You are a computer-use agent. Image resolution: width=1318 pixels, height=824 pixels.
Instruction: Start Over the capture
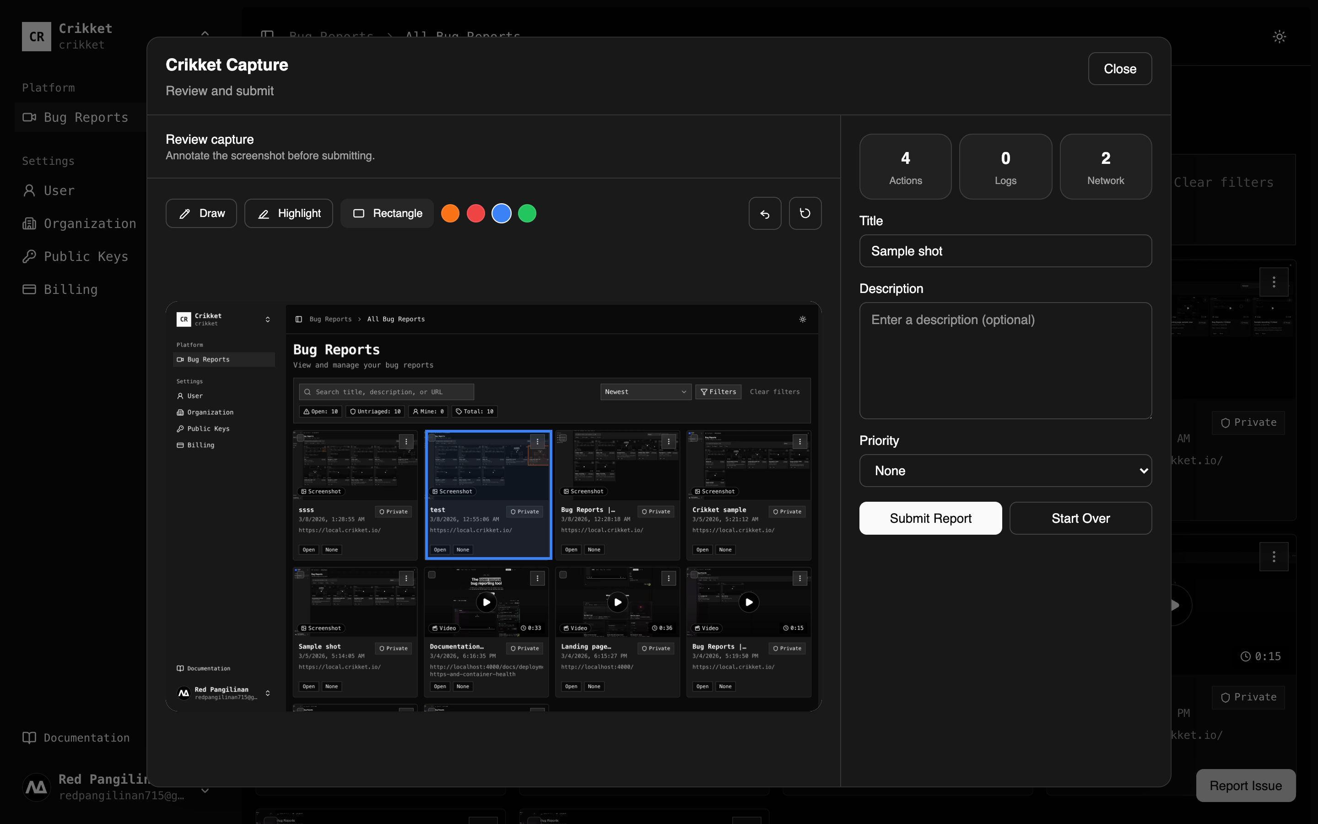click(1080, 518)
